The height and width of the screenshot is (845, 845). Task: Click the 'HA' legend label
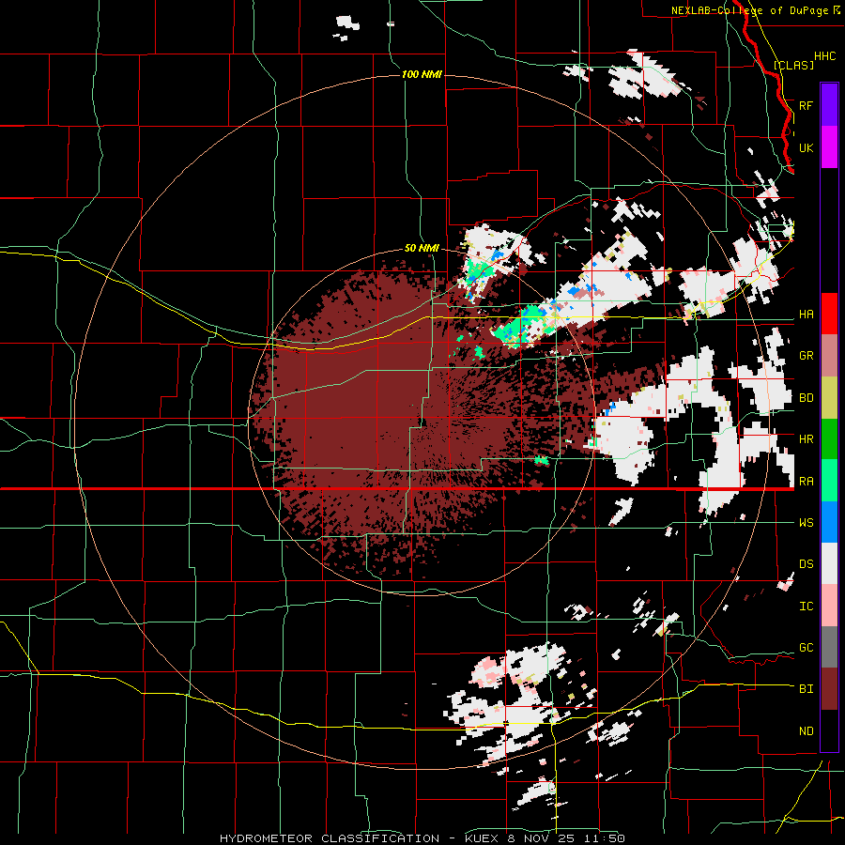(x=806, y=314)
